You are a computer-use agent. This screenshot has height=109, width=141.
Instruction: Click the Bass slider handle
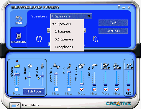[29, 77]
